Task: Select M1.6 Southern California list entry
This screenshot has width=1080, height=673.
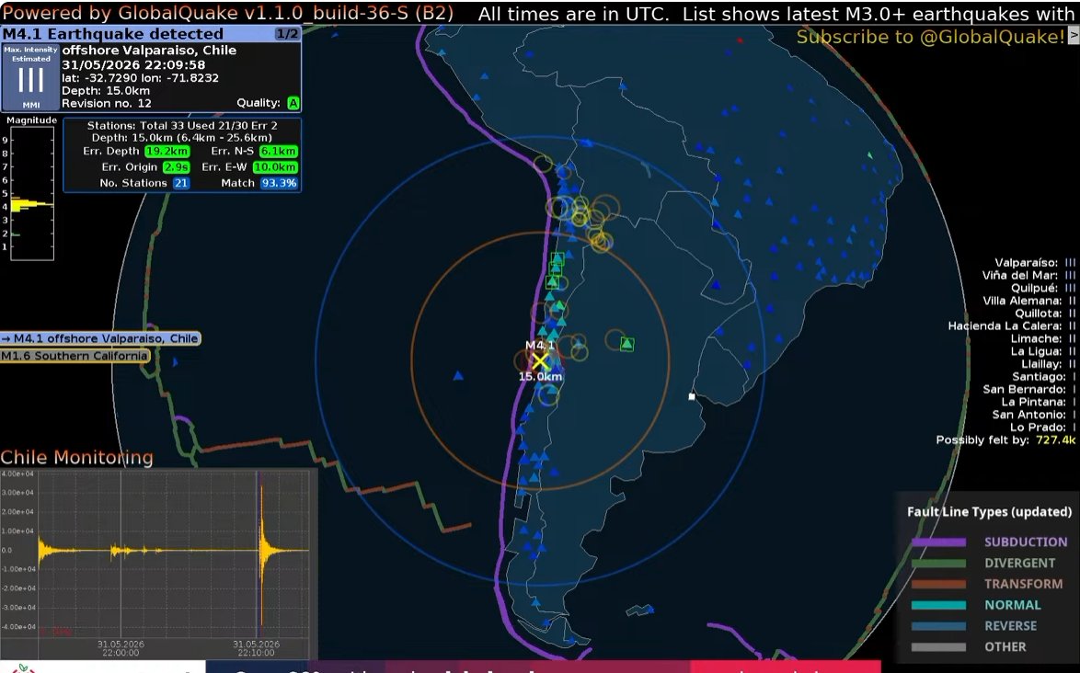Action: pyautogui.click(x=75, y=356)
